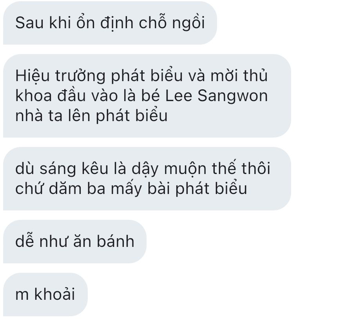
Task: Click the word 'Sau' in the first message
Action: (29, 23)
